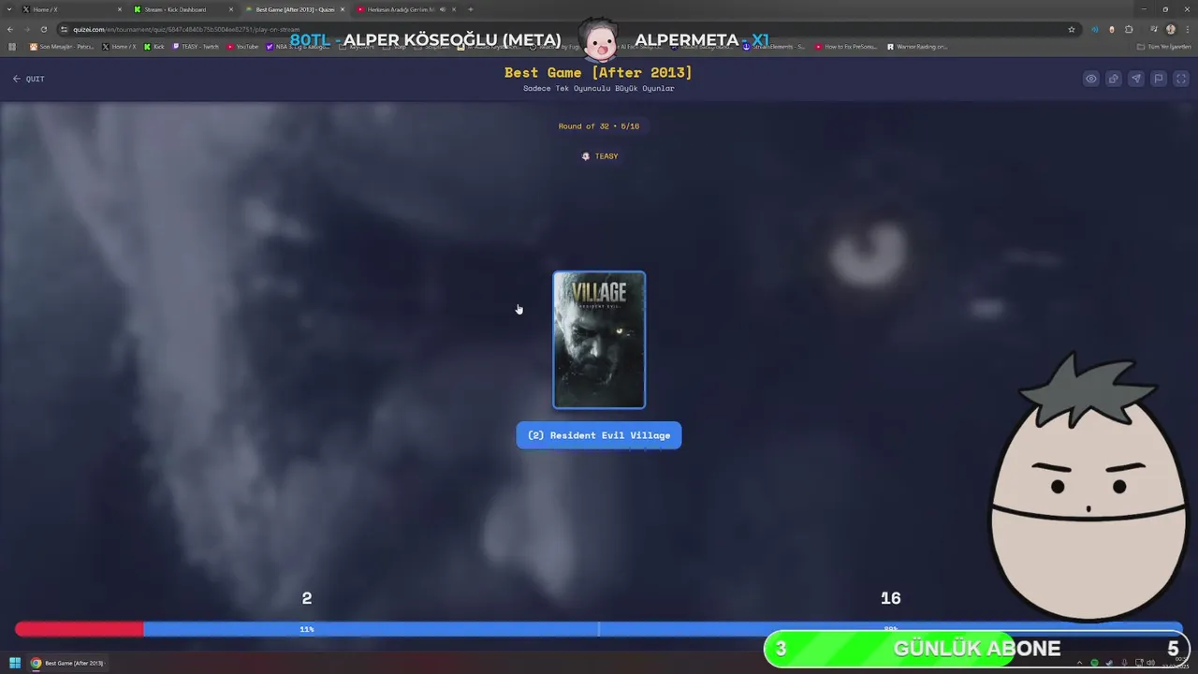Open the tab search dropdown arrow
This screenshot has height=674, width=1198.
[7, 9]
